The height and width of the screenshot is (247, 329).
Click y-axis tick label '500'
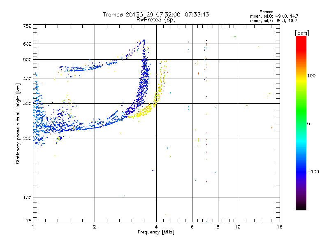pos(27,60)
